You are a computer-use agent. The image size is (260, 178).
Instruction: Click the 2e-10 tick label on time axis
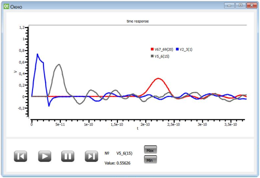[x=145, y=124]
